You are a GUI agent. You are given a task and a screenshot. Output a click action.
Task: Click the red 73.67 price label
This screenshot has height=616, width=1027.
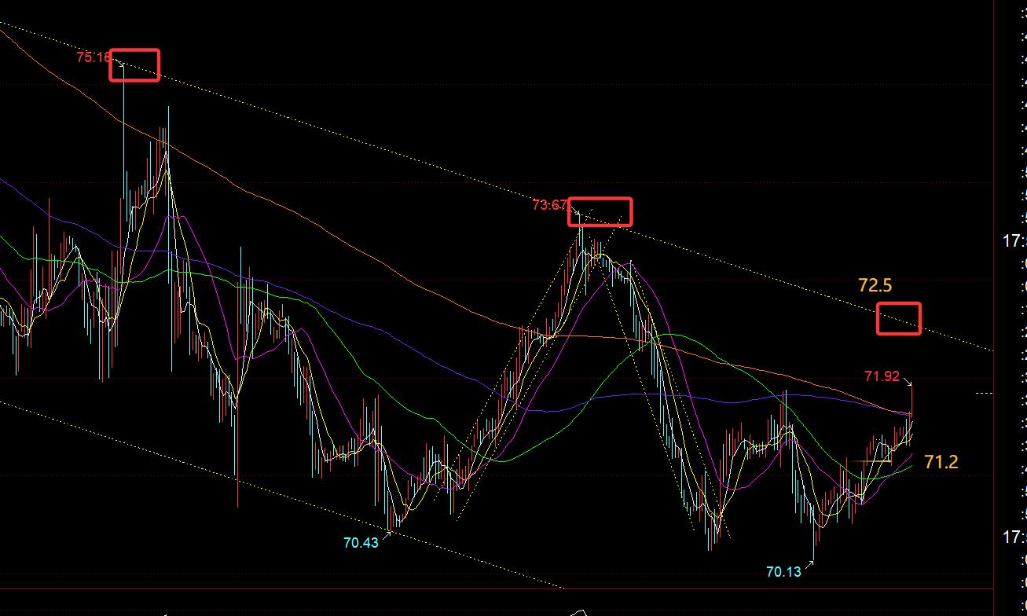[x=548, y=205]
